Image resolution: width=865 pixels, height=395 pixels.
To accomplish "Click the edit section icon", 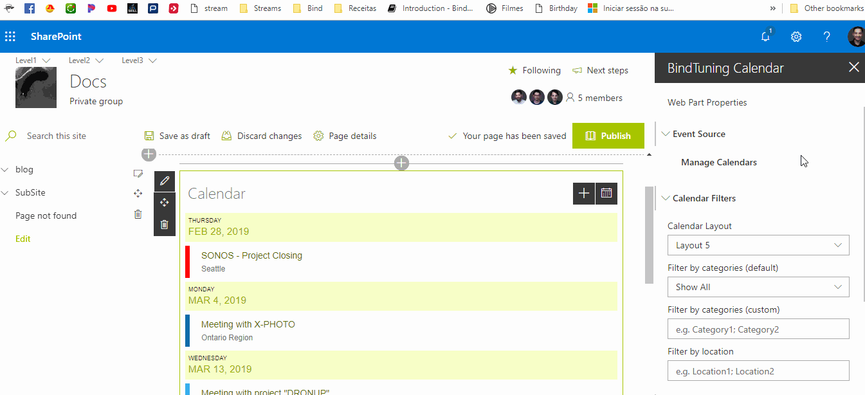I will [x=138, y=173].
